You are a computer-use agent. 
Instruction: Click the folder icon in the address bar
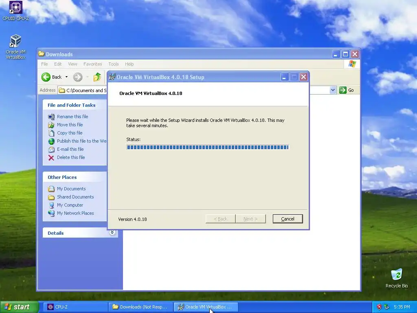(62, 90)
